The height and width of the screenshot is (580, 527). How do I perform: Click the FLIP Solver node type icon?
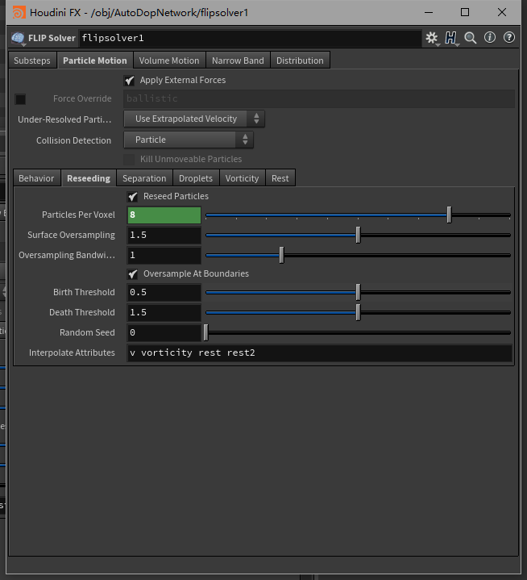(x=18, y=38)
